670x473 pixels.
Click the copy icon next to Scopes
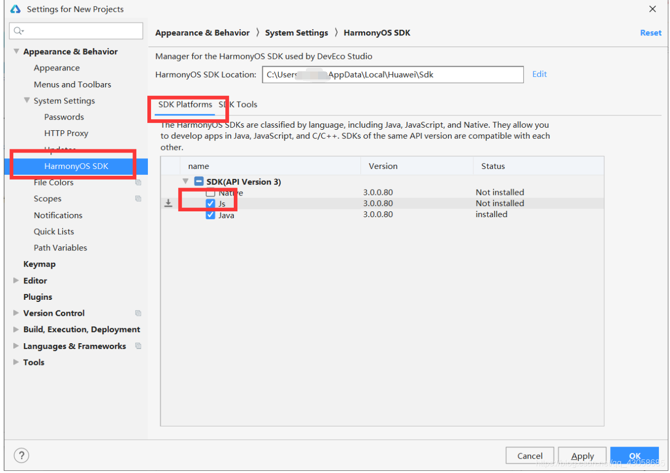coord(138,199)
